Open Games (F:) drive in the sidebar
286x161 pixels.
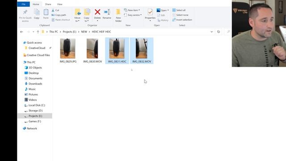point(35,121)
